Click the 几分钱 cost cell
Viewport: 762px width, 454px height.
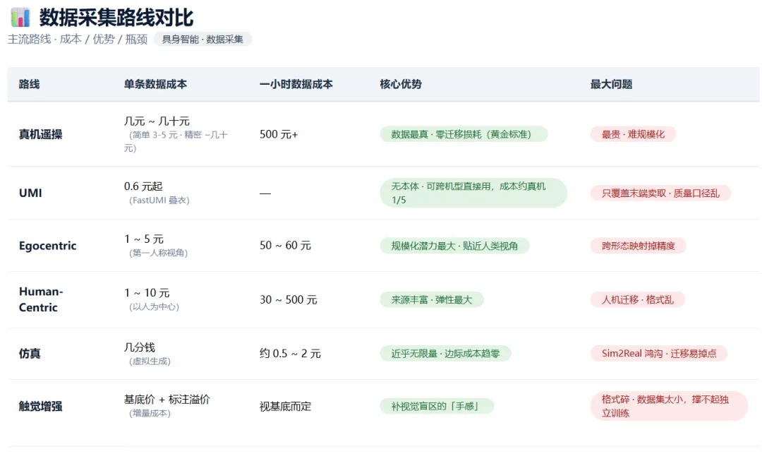tap(139, 347)
